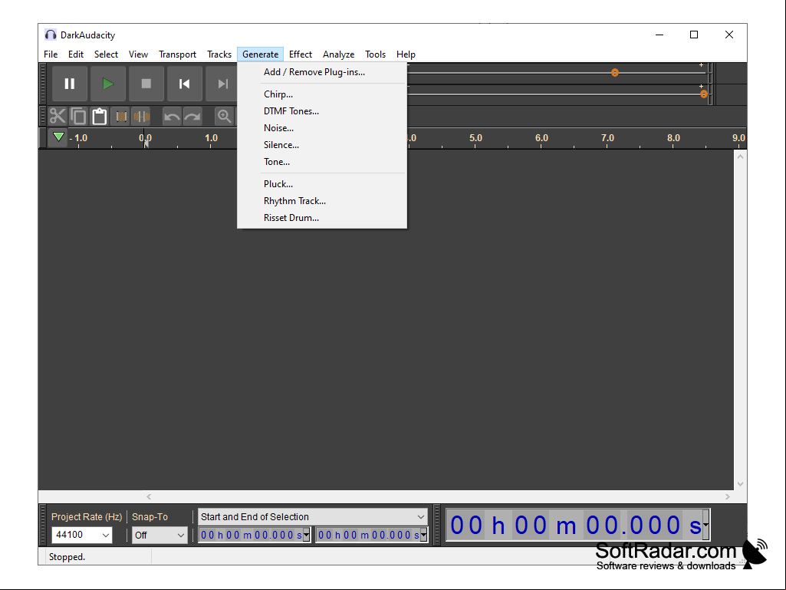Viewport: 786px width, 590px height.
Task: Open the Select menu
Action: 106,54
